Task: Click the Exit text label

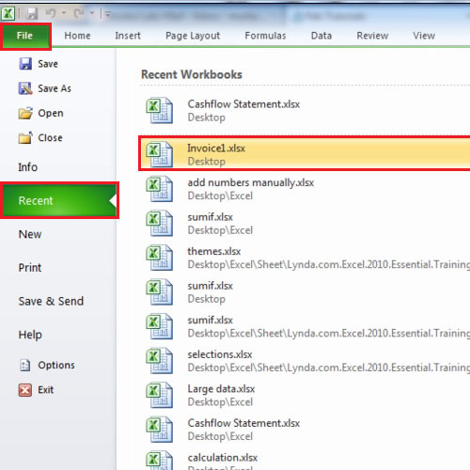Action: pos(46,390)
